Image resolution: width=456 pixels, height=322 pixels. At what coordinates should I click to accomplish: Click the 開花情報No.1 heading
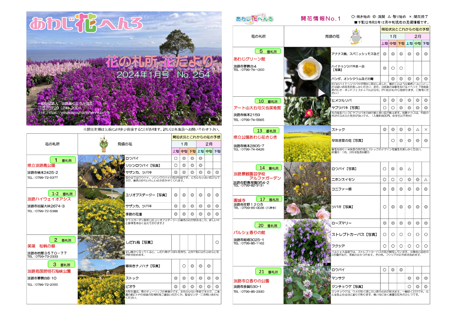click(x=321, y=19)
